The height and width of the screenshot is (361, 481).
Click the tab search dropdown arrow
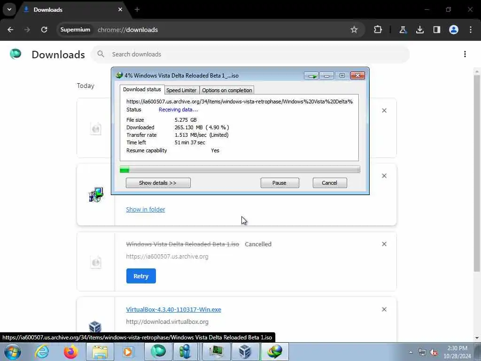click(x=9, y=9)
